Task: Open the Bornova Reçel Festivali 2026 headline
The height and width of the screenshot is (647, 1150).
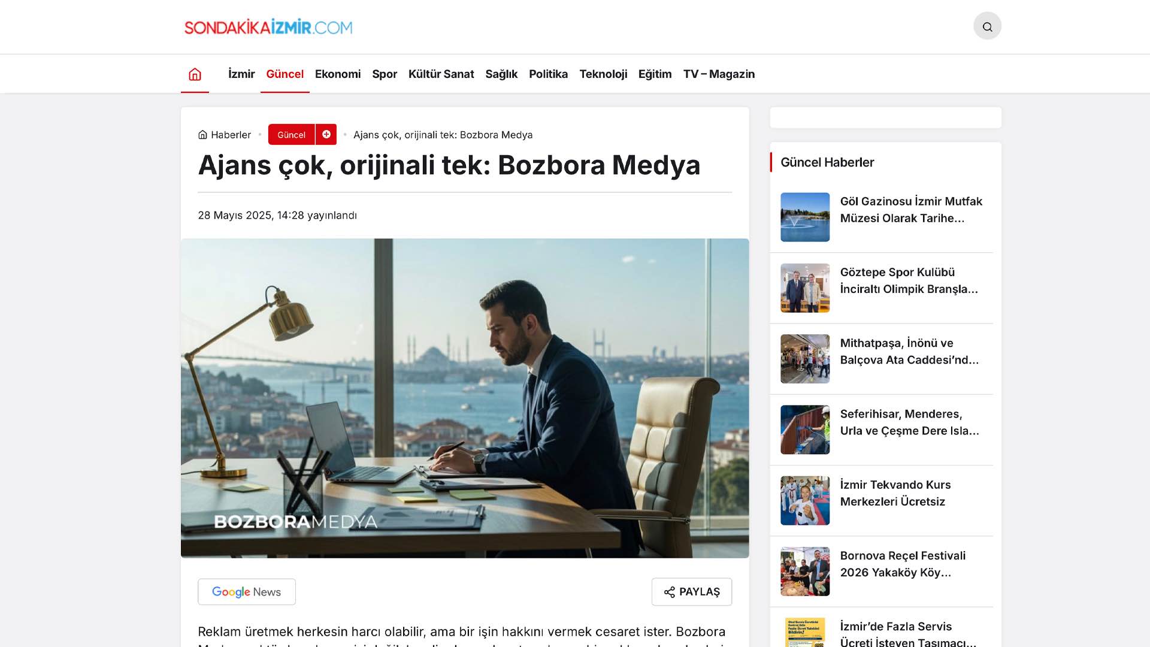Action: tap(903, 564)
